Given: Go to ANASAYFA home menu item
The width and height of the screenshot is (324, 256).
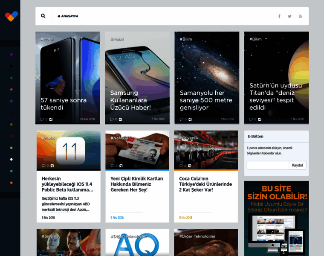Looking at the screenshot, I should point(68,16).
